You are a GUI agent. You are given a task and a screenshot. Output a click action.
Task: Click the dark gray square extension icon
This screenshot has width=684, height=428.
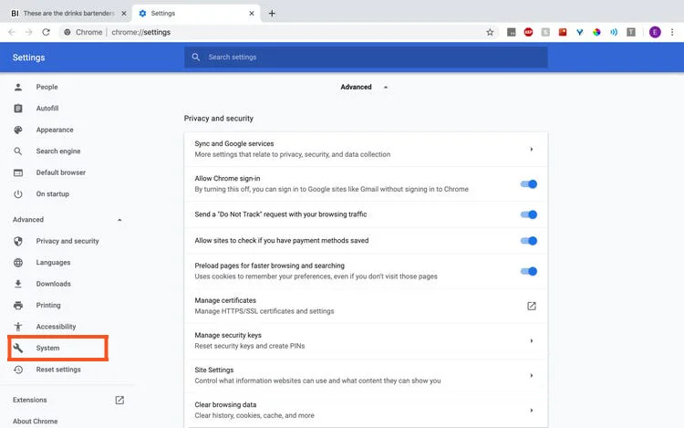(x=512, y=32)
